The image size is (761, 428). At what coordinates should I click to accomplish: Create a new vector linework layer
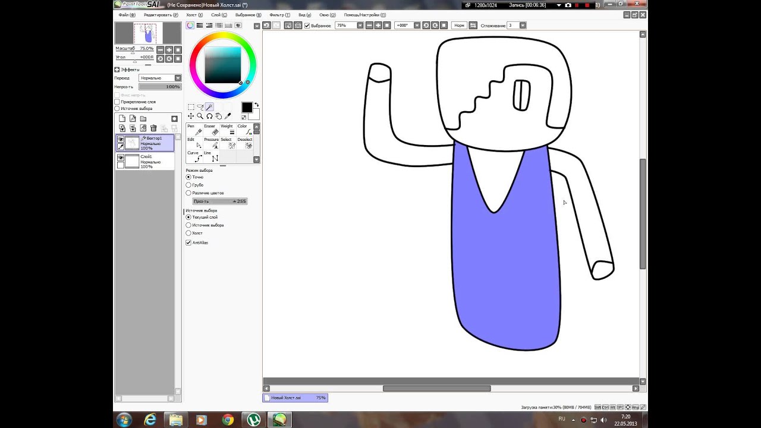[x=133, y=119]
